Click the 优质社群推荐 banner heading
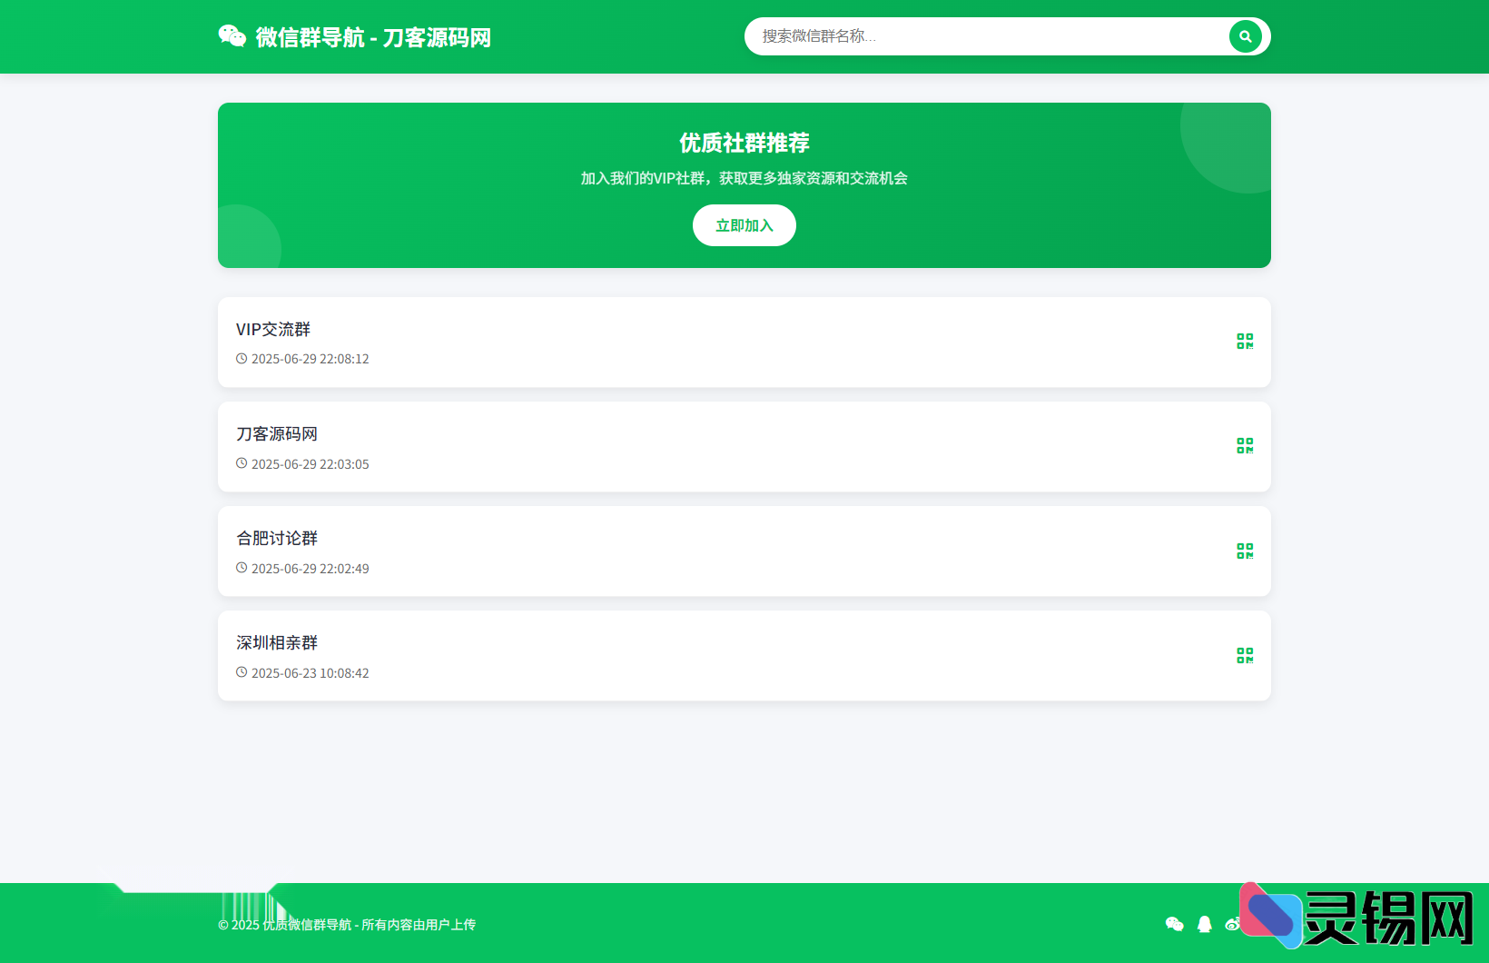 tap(744, 144)
